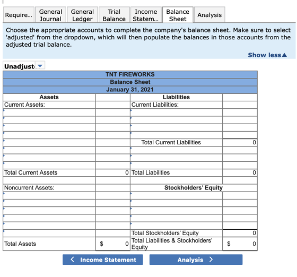Select the account cell right after Total Current Liabilities
The height and width of the screenshot is (277, 297).
176,150
